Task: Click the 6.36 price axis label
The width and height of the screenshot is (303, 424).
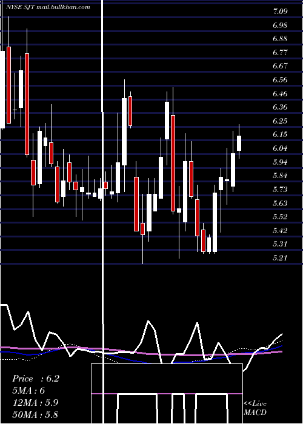Action: (x=280, y=107)
